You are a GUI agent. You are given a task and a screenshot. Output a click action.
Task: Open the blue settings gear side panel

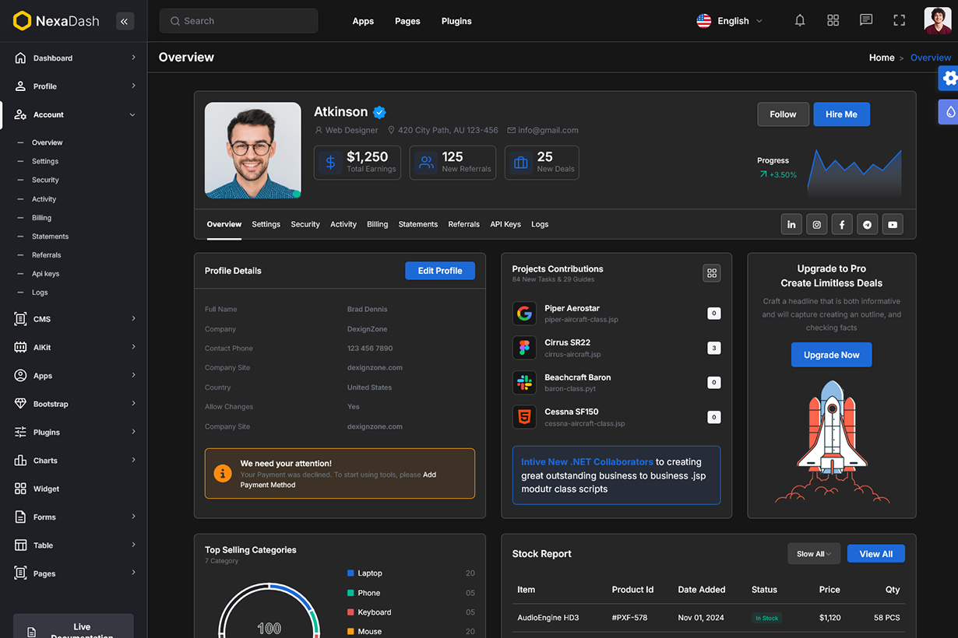coord(949,79)
